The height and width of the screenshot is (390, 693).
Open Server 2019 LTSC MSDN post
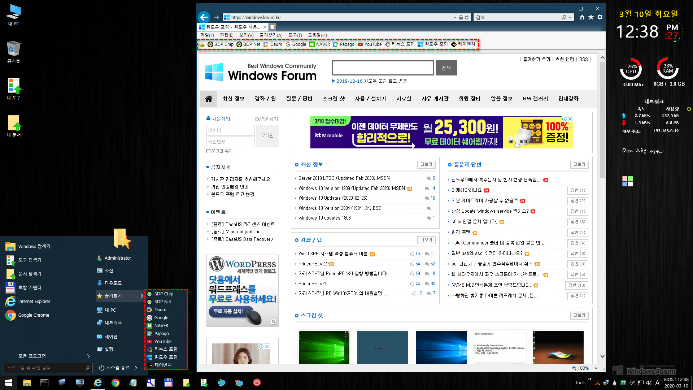pos(344,178)
